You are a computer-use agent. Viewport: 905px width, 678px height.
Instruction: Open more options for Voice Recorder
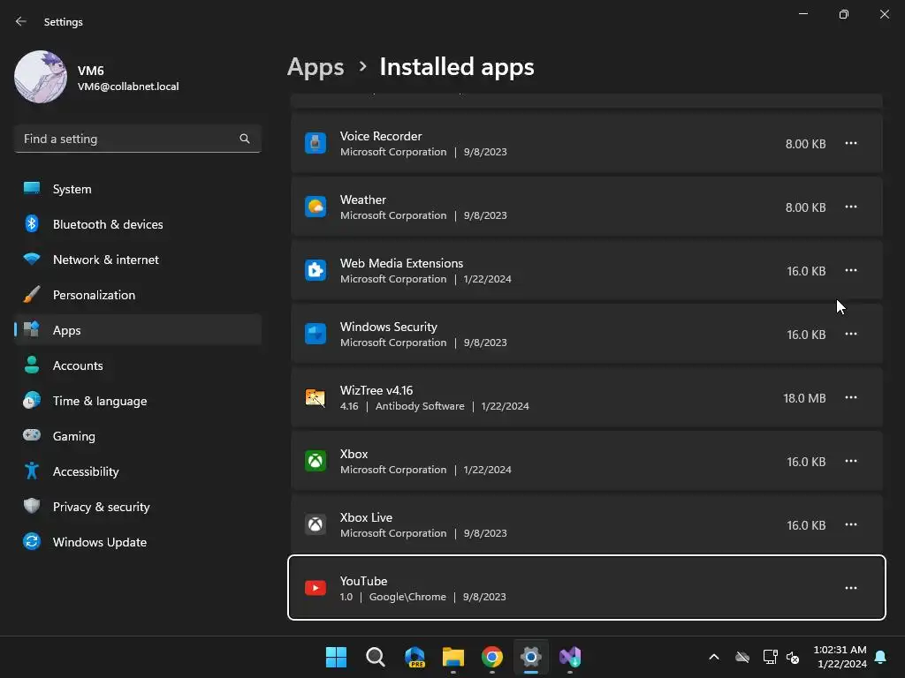[x=851, y=143]
